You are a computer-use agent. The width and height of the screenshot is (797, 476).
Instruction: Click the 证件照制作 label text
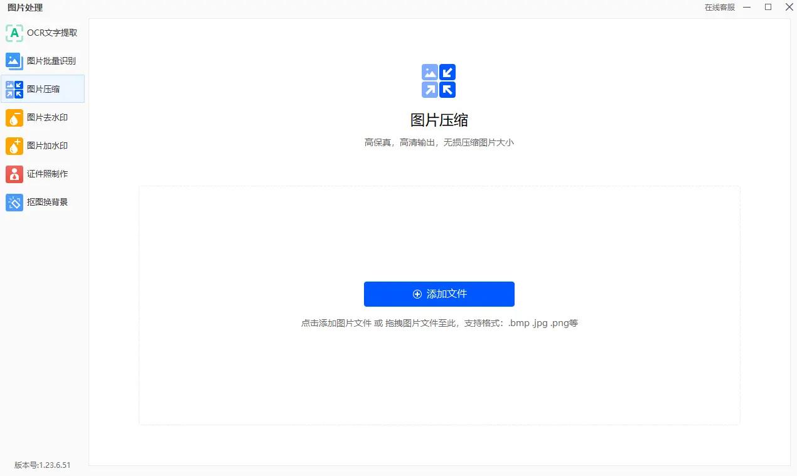(x=47, y=174)
